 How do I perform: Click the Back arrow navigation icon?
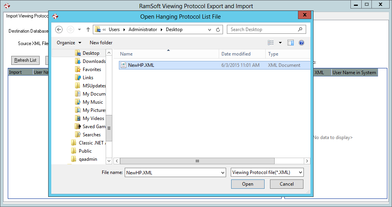pyautogui.click(x=59, y=30)
